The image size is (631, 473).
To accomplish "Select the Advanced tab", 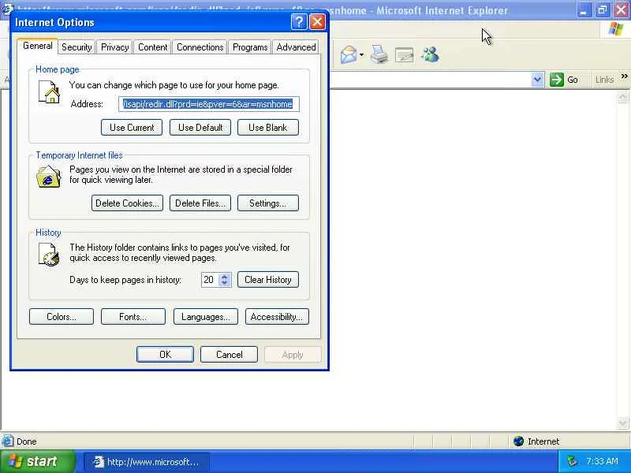I will coord(296,47).
